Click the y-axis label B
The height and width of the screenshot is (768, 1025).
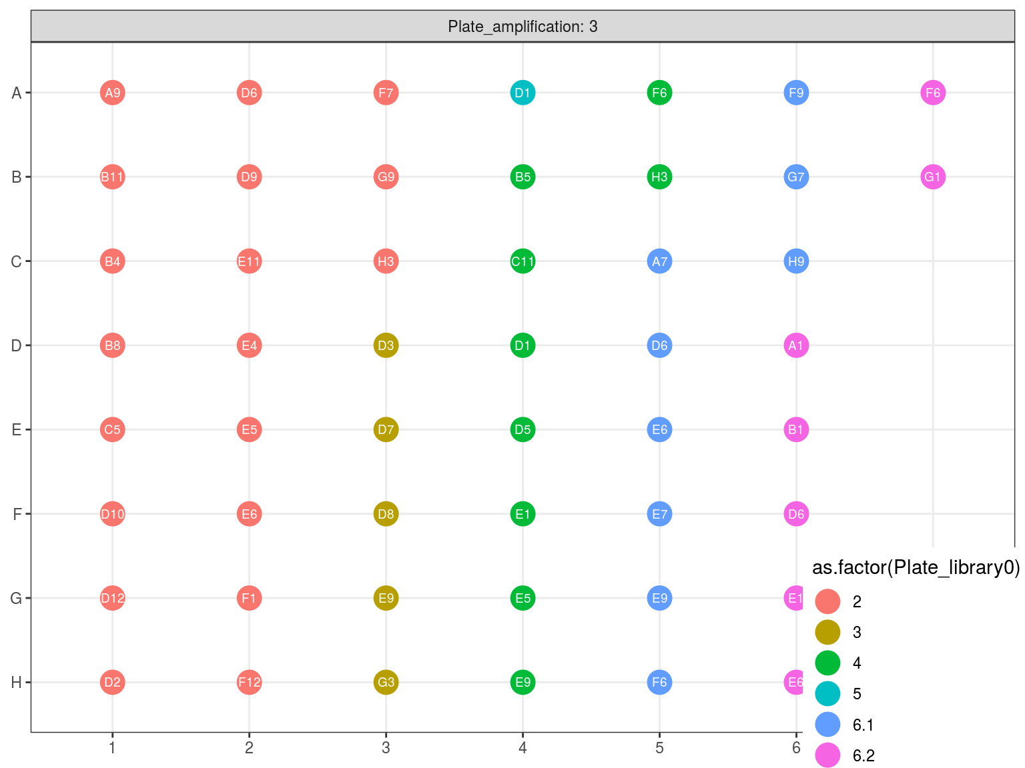17,177
